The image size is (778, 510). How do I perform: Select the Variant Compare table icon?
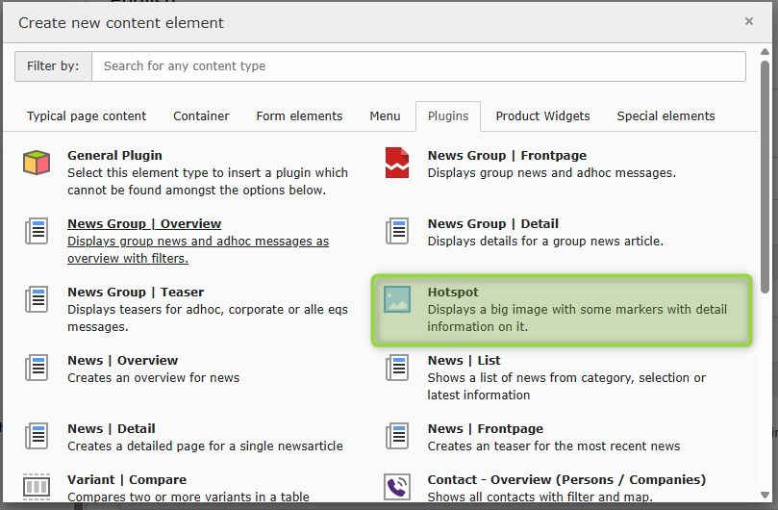click(37, 486)
